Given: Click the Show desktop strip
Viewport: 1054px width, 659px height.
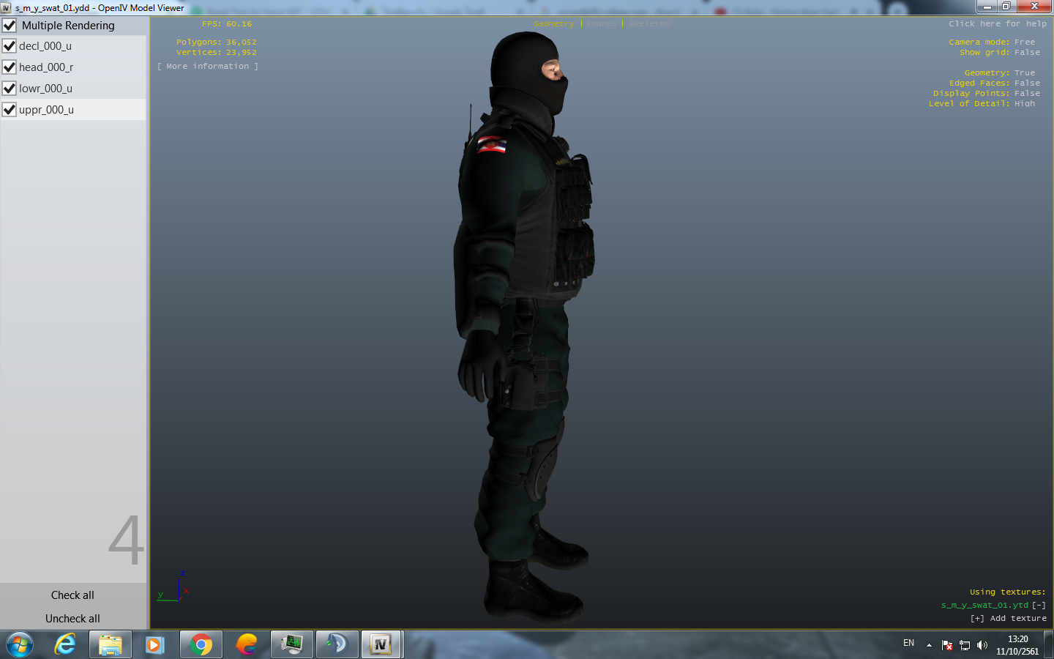Looking at the screenshot, I should coord(1049,645).
